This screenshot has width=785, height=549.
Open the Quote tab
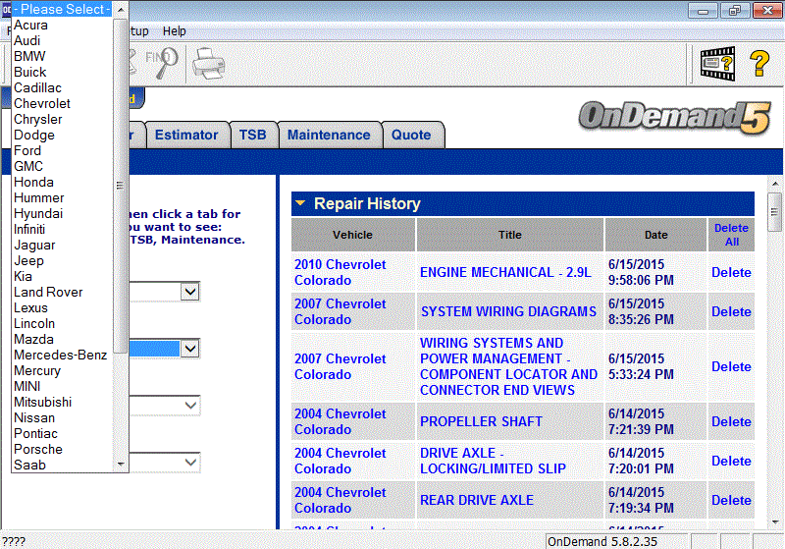pyautogui.click(x=411, y=136)
